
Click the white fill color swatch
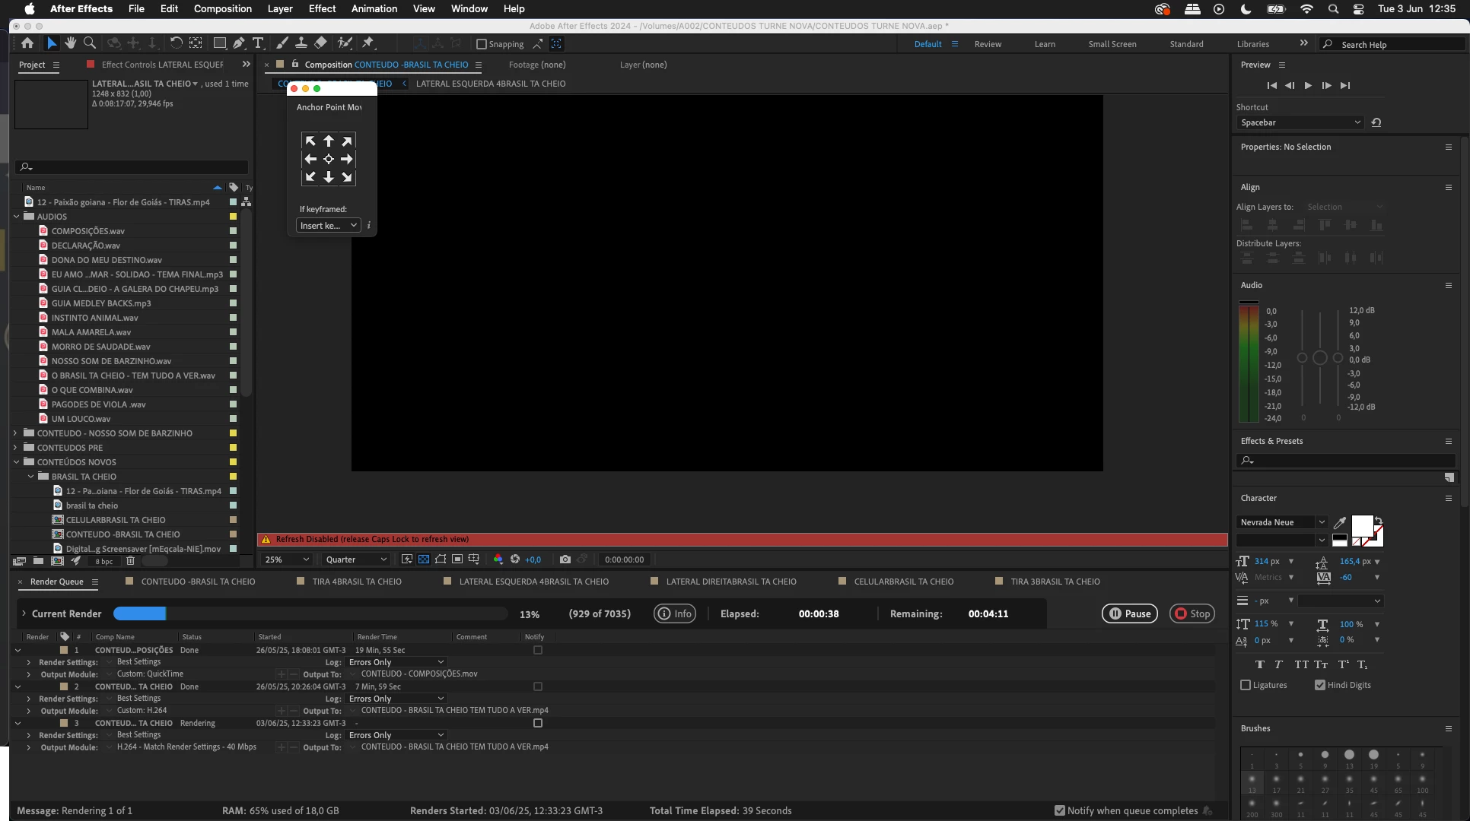click(x=1361, y=525)
